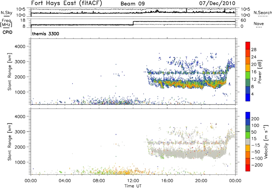
Task: Click the '-50' velocity scale value
Action: pyautogui.click(x=256, y=152)
